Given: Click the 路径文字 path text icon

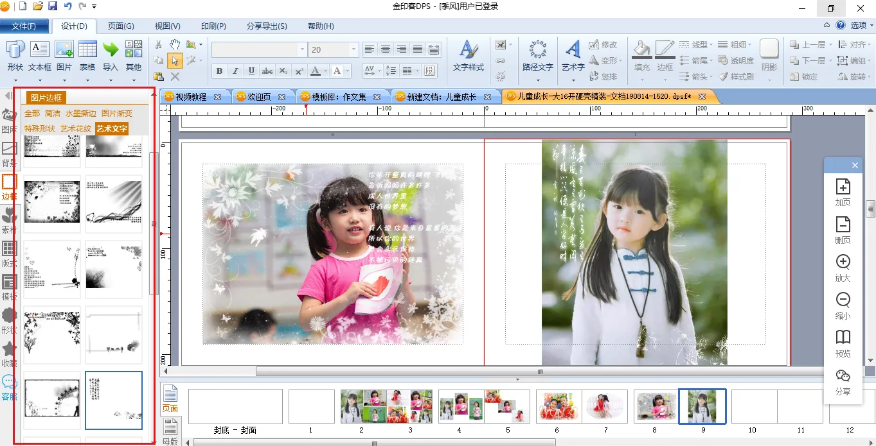Looking at the screenshot, I should click(537, 55).
